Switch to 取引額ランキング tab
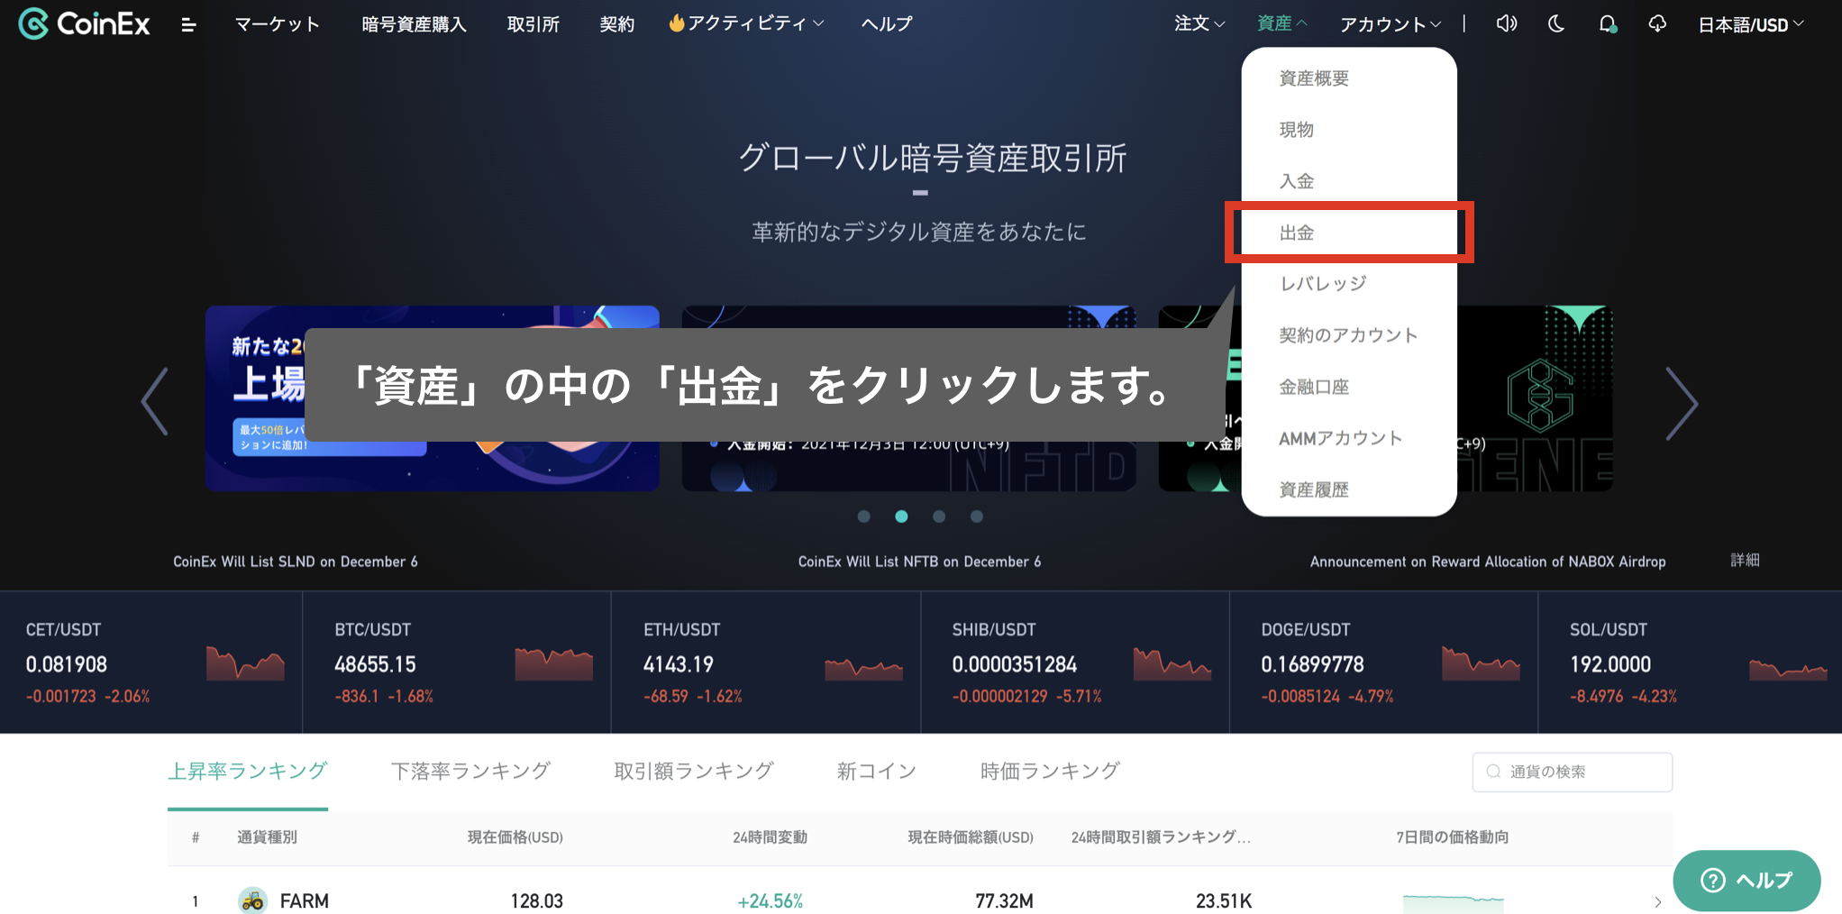This screenshot has width=1842, height=914. (x=693, y=772)
